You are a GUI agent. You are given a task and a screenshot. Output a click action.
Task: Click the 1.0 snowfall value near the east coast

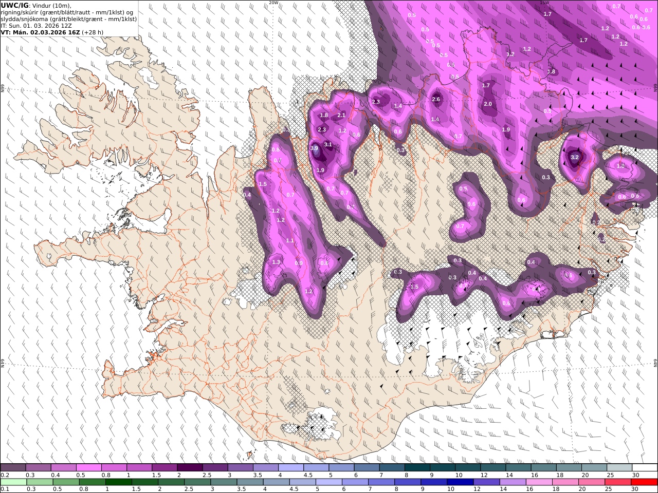(620, 166)
